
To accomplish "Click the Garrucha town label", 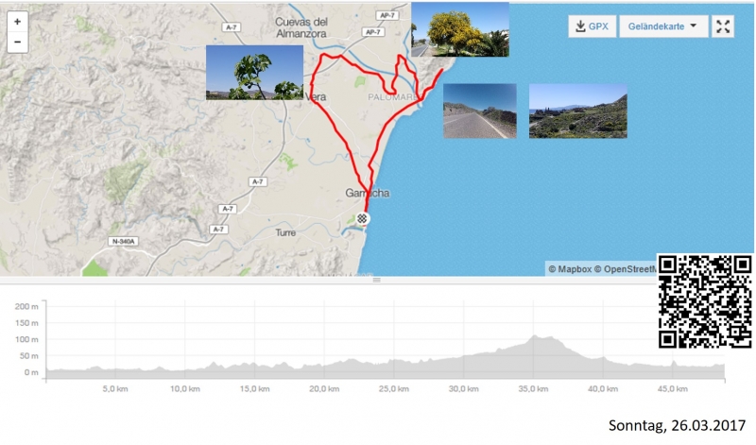I will (367, 194).
